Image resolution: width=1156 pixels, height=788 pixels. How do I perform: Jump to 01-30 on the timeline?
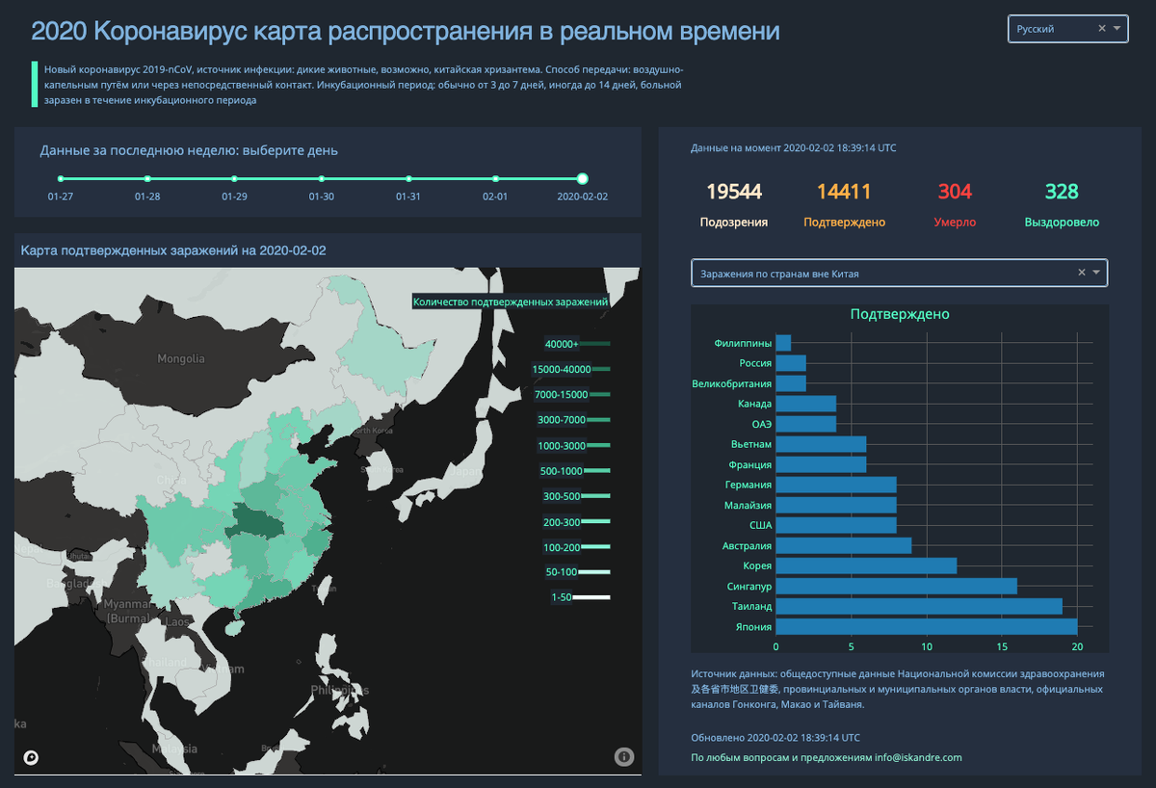point(322,179)
